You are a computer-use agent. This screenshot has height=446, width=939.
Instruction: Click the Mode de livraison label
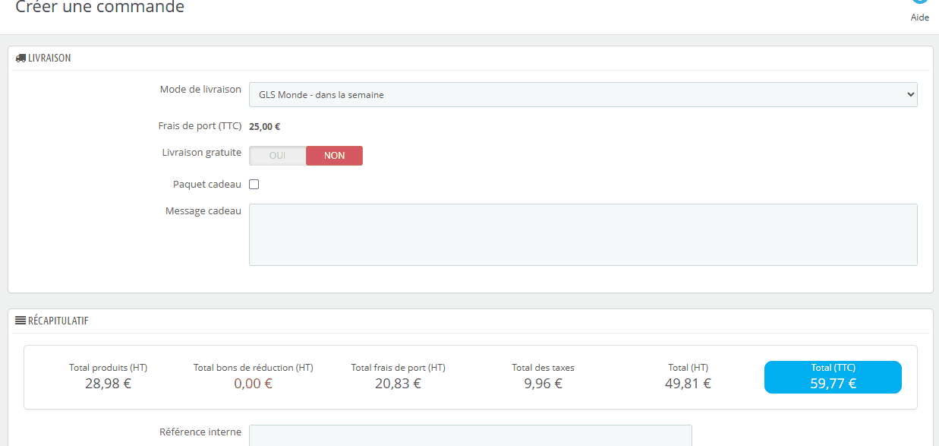pos(200,90)
